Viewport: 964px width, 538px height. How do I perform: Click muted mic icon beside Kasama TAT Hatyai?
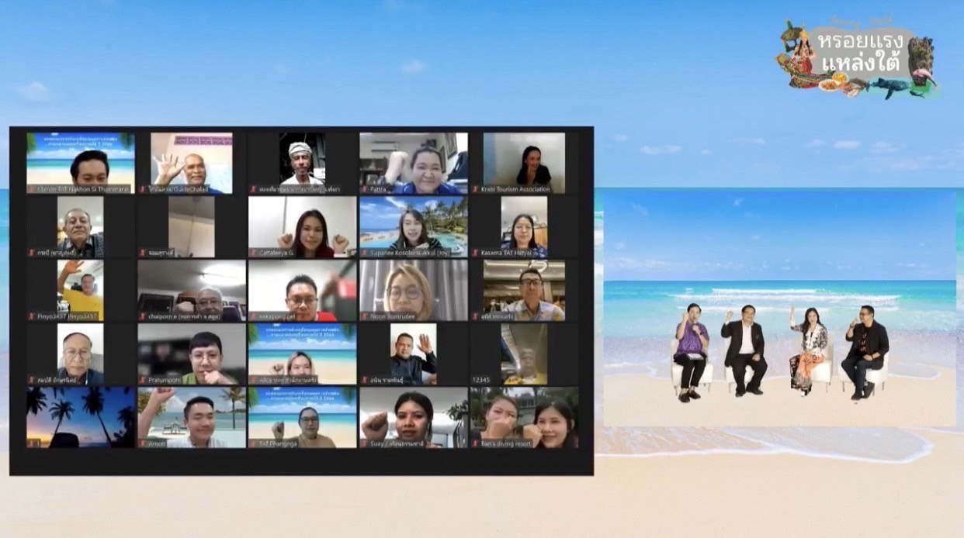click(475, 253)
